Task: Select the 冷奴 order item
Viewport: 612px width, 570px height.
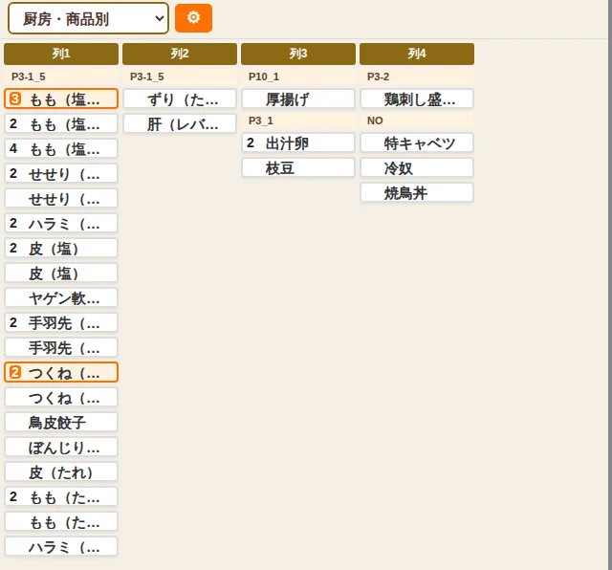Action: [417, 168]
